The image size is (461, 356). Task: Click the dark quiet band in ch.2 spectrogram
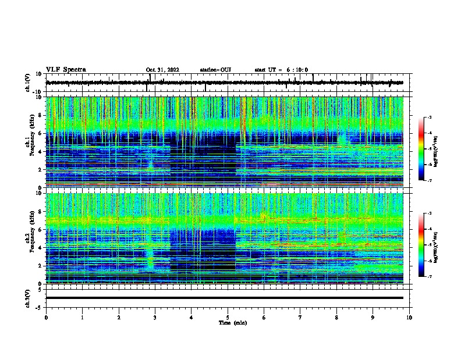coord(203,252)
